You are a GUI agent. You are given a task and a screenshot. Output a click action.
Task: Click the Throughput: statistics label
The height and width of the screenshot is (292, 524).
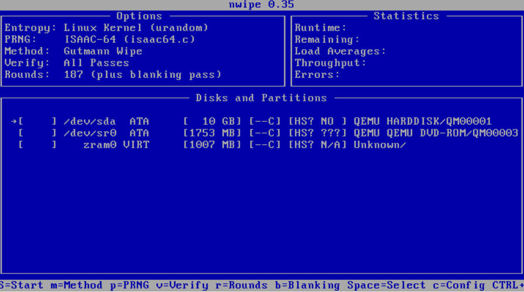pos(330,63)
